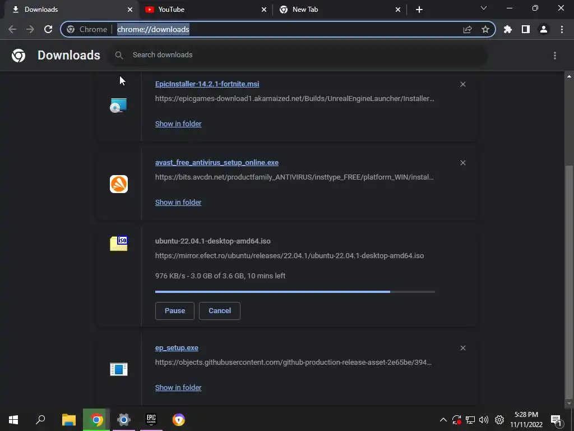Close the YouTube tab
This screenshot has height=431, width=574.
264,10
